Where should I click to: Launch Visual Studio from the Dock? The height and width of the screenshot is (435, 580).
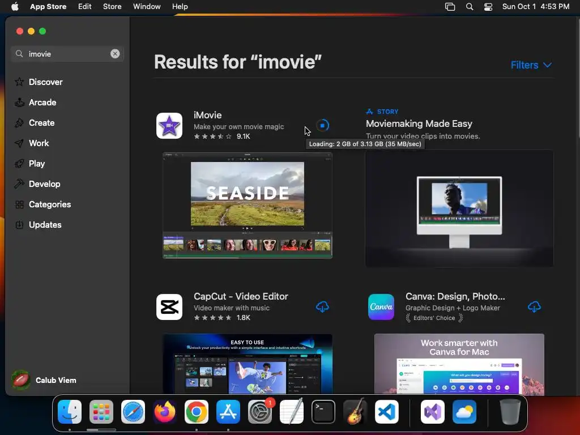(x=433, y=412)
